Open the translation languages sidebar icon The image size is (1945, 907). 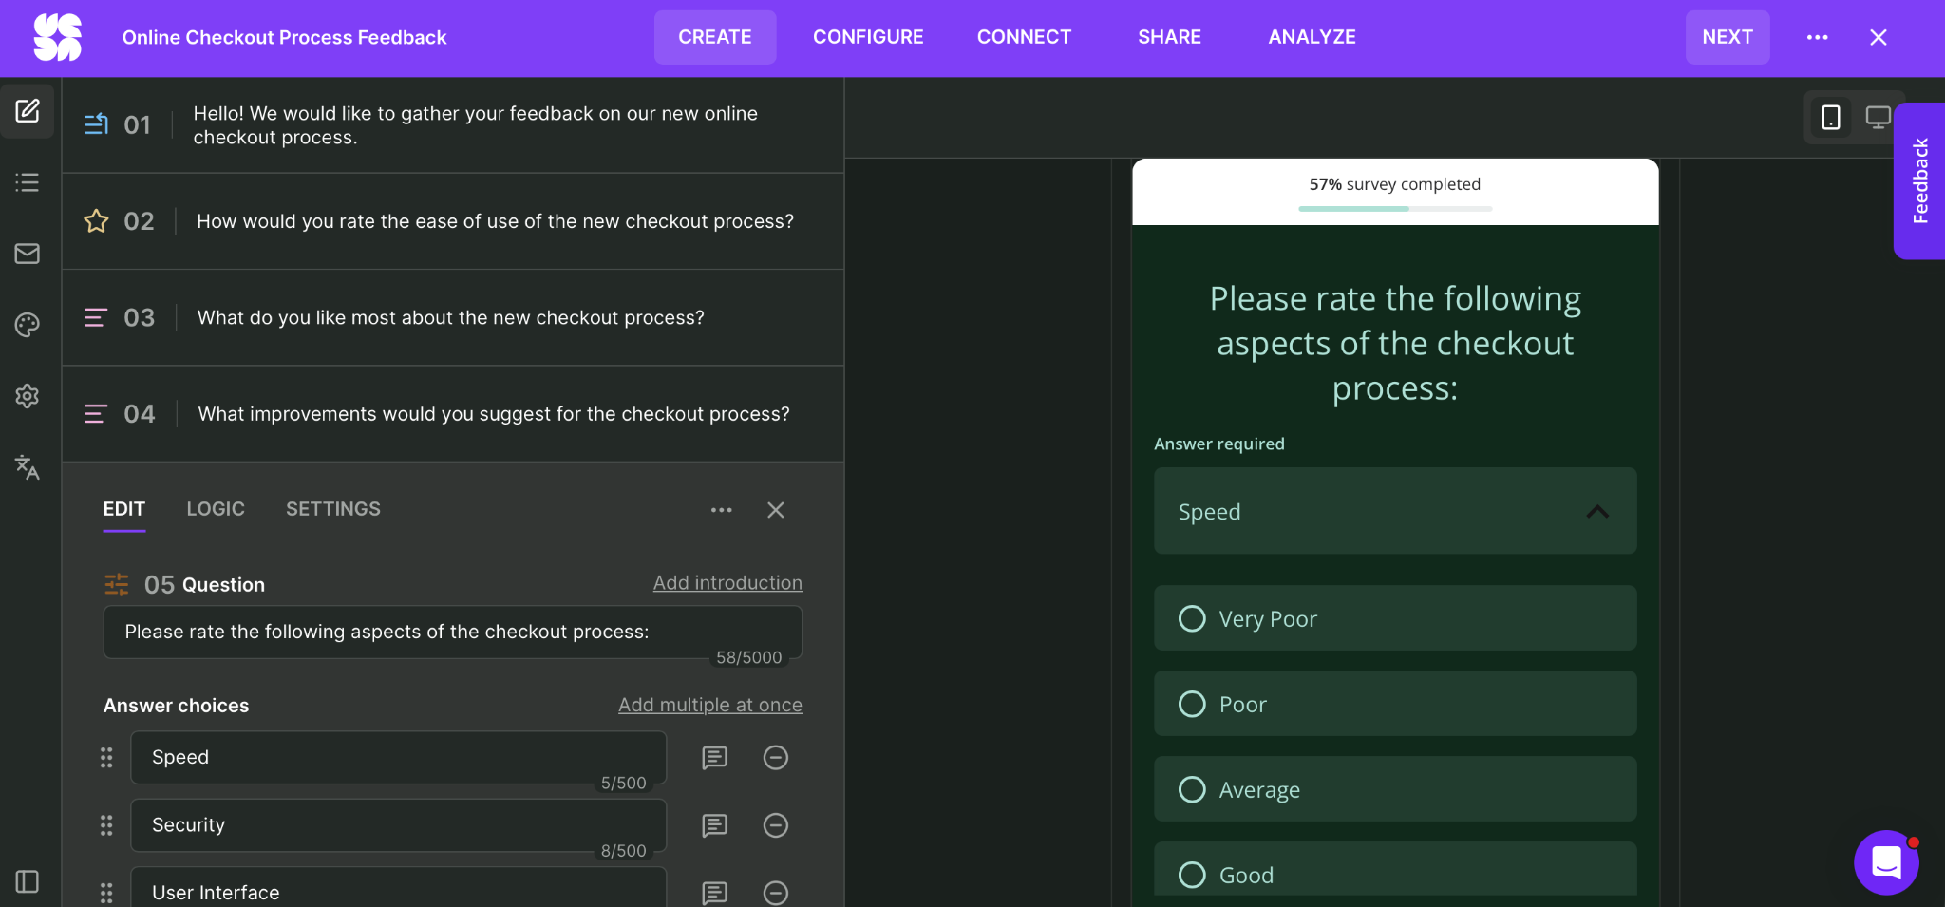[28, 467]
